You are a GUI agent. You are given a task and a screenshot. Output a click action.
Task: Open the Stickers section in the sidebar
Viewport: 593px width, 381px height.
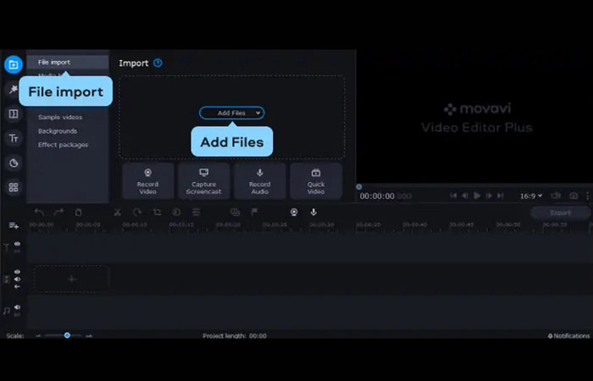pos(14,163)
